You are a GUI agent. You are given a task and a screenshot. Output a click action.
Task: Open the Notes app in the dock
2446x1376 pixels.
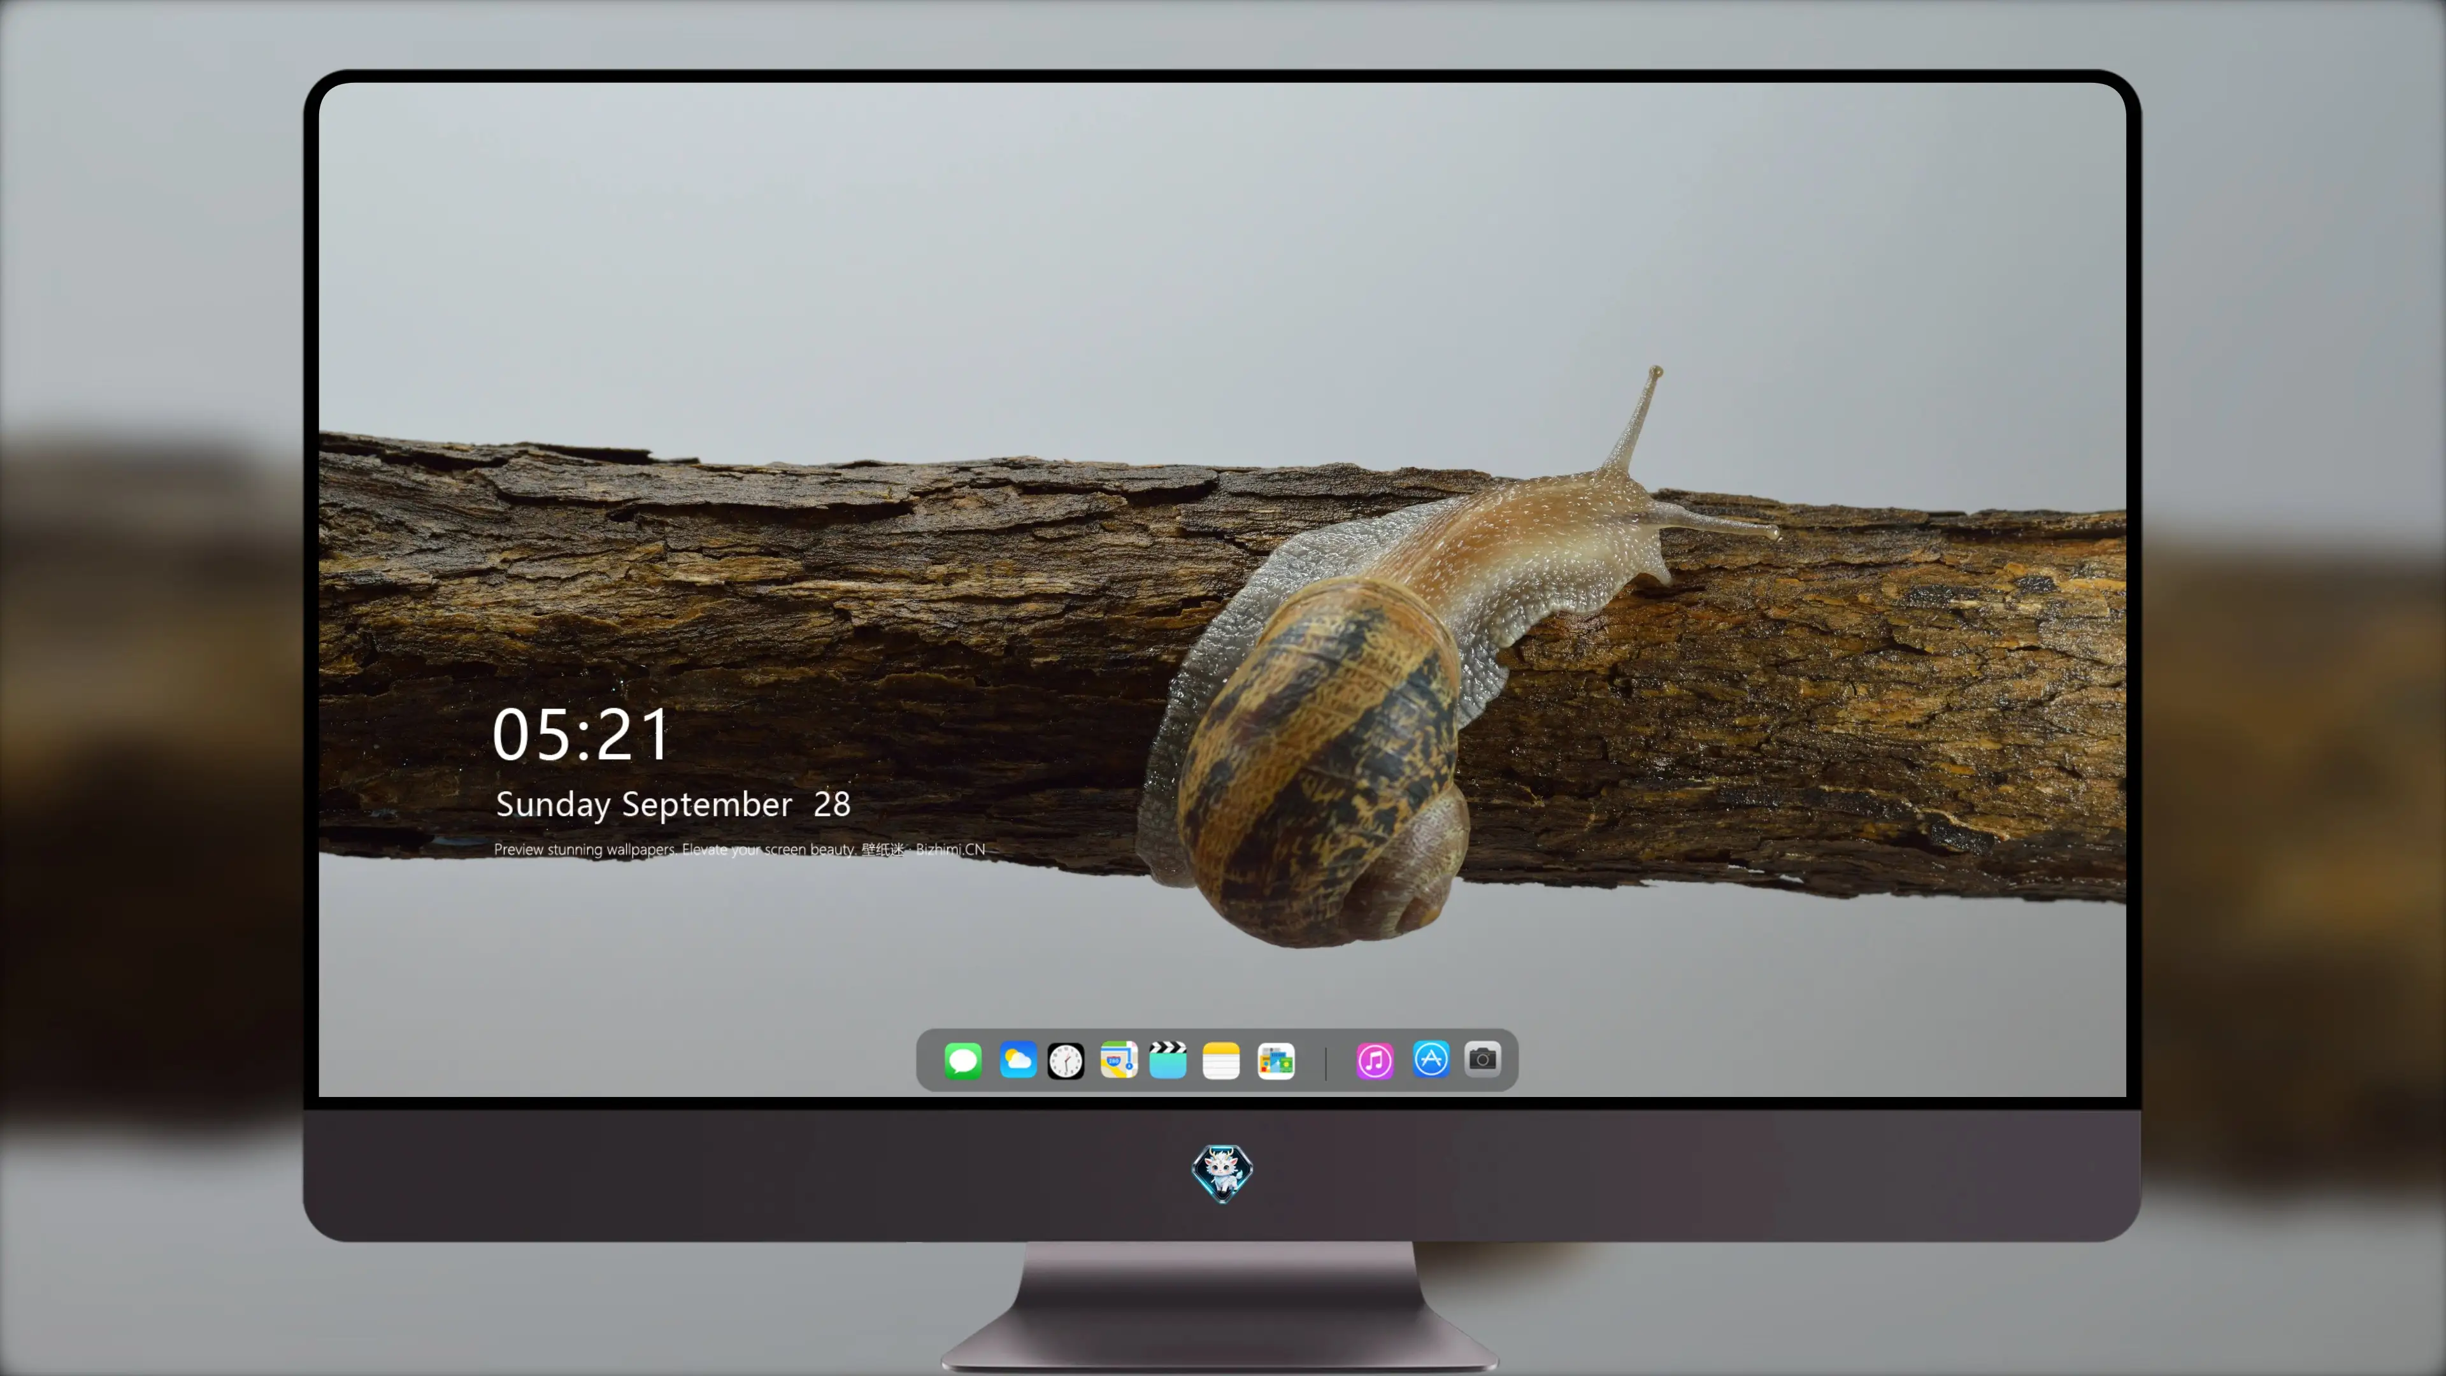point(1221,1061)
